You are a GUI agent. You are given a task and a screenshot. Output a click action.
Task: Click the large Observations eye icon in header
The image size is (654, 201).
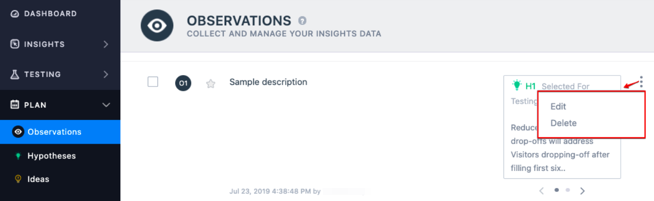[157, 25]
